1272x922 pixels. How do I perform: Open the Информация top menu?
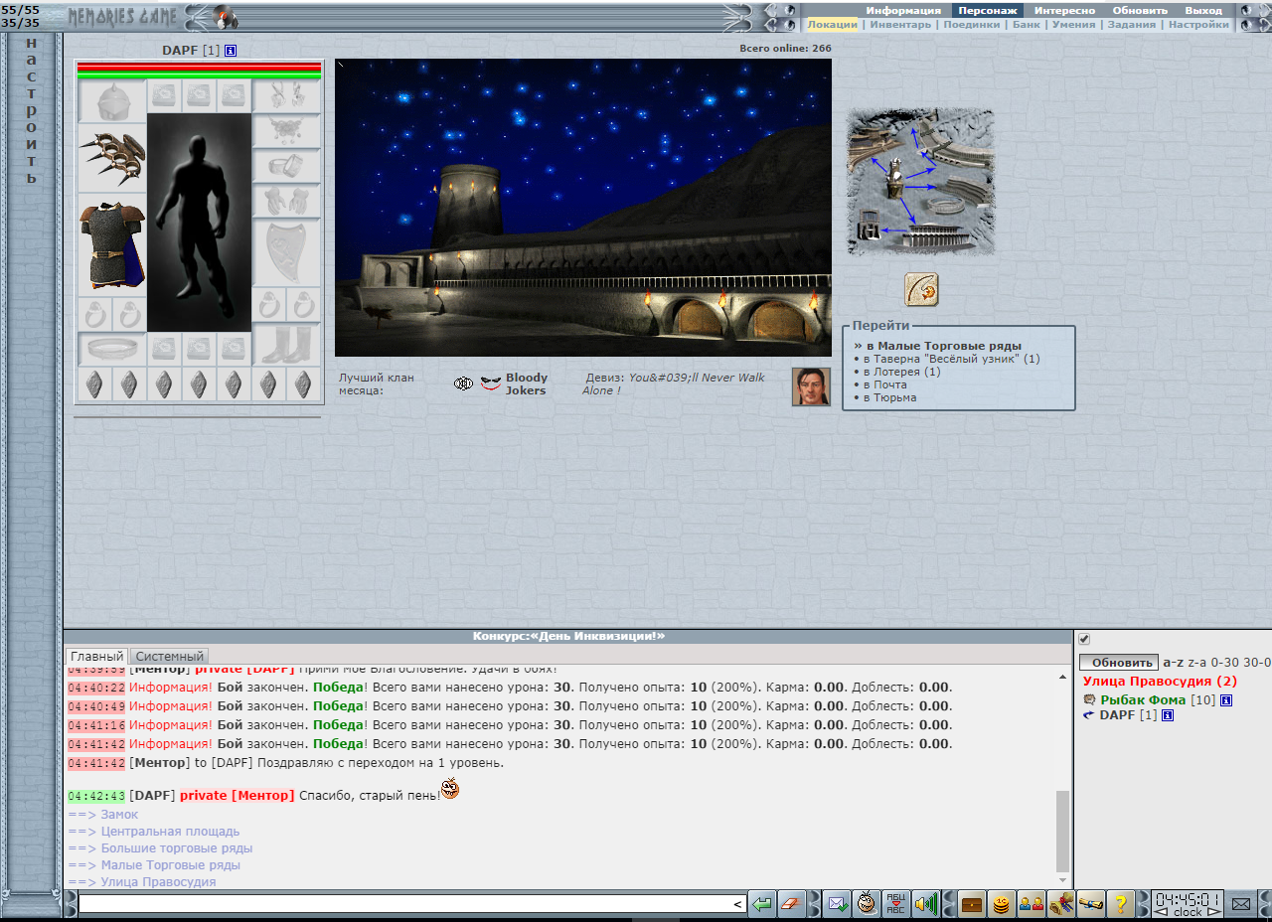pyautogui.click(x=902, y=10)
